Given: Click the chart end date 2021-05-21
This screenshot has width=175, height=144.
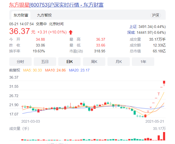Looking at the screenshot, I should click(155, 121).
